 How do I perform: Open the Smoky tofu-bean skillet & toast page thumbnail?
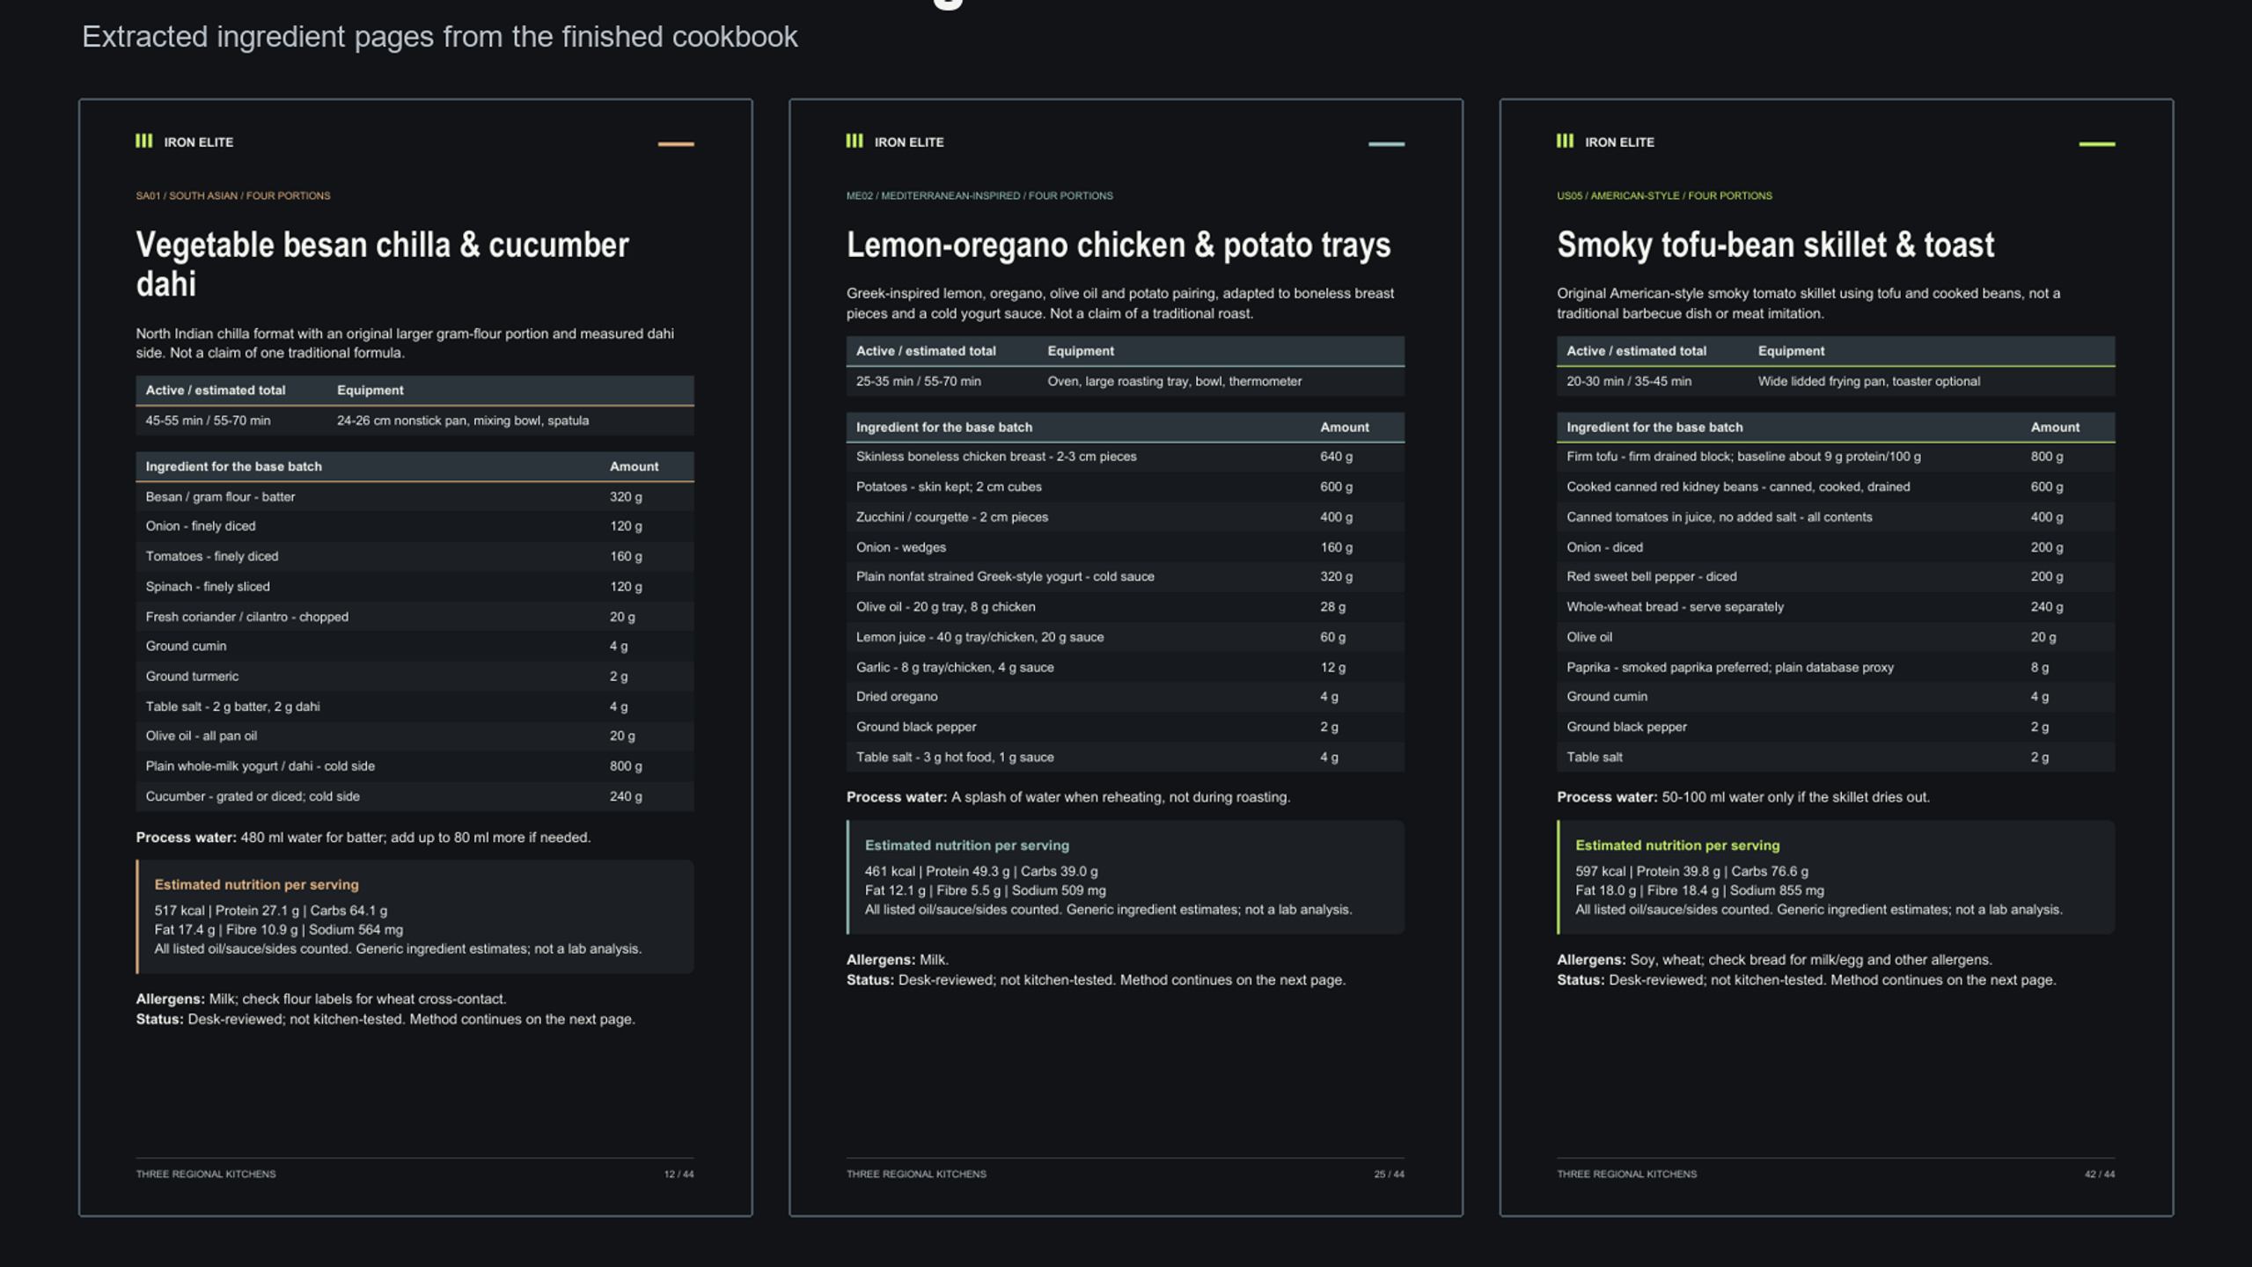pyautogui.click(x=1836, y=657)
